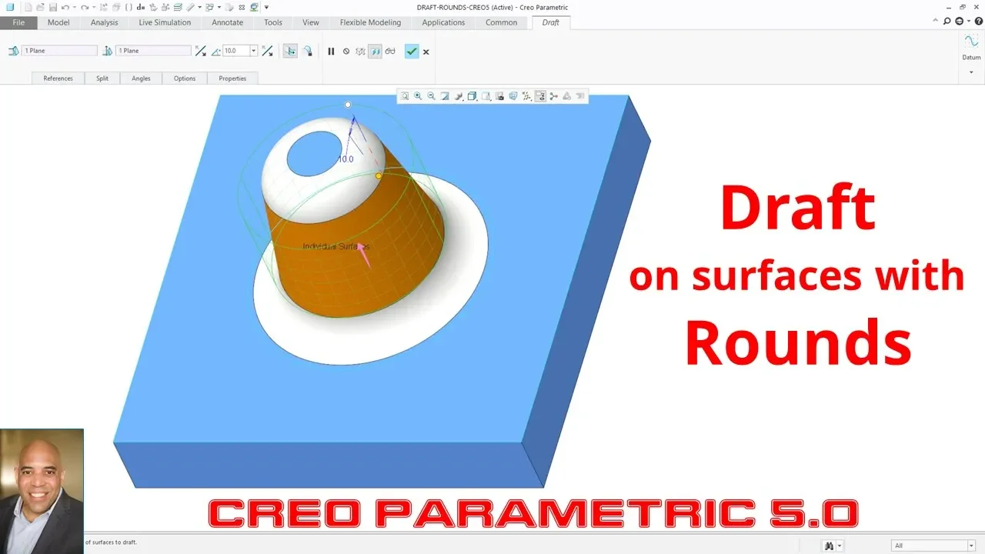
Task: Click the verify glasses preview icon
Action: (x=390, y=52)
